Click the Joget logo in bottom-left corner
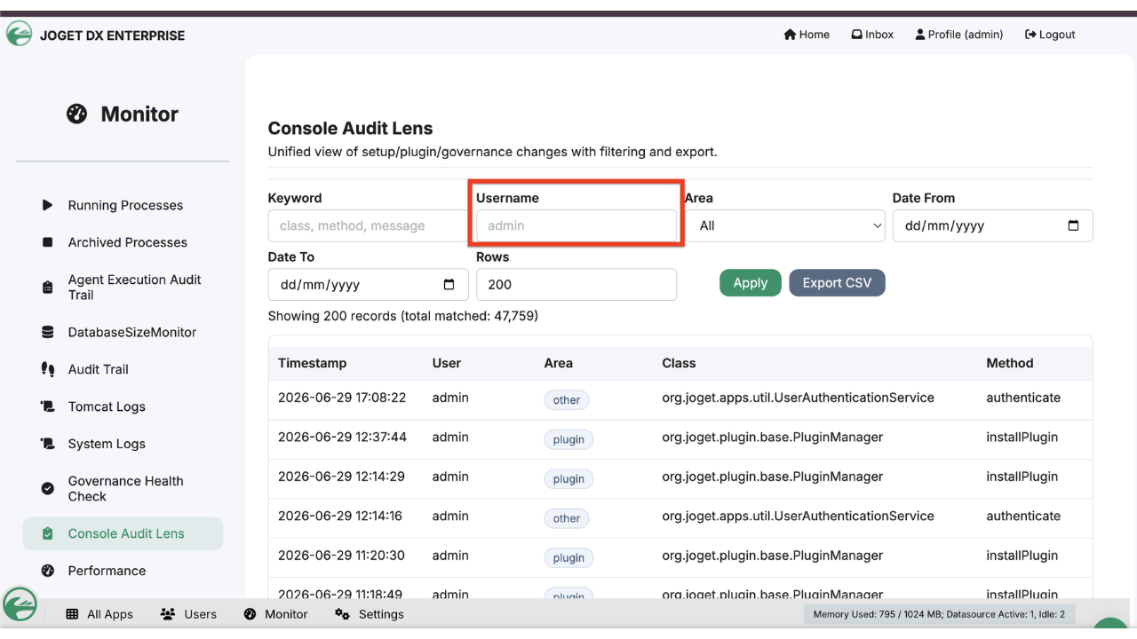The image size is (1137, 639). pos(20,605)
